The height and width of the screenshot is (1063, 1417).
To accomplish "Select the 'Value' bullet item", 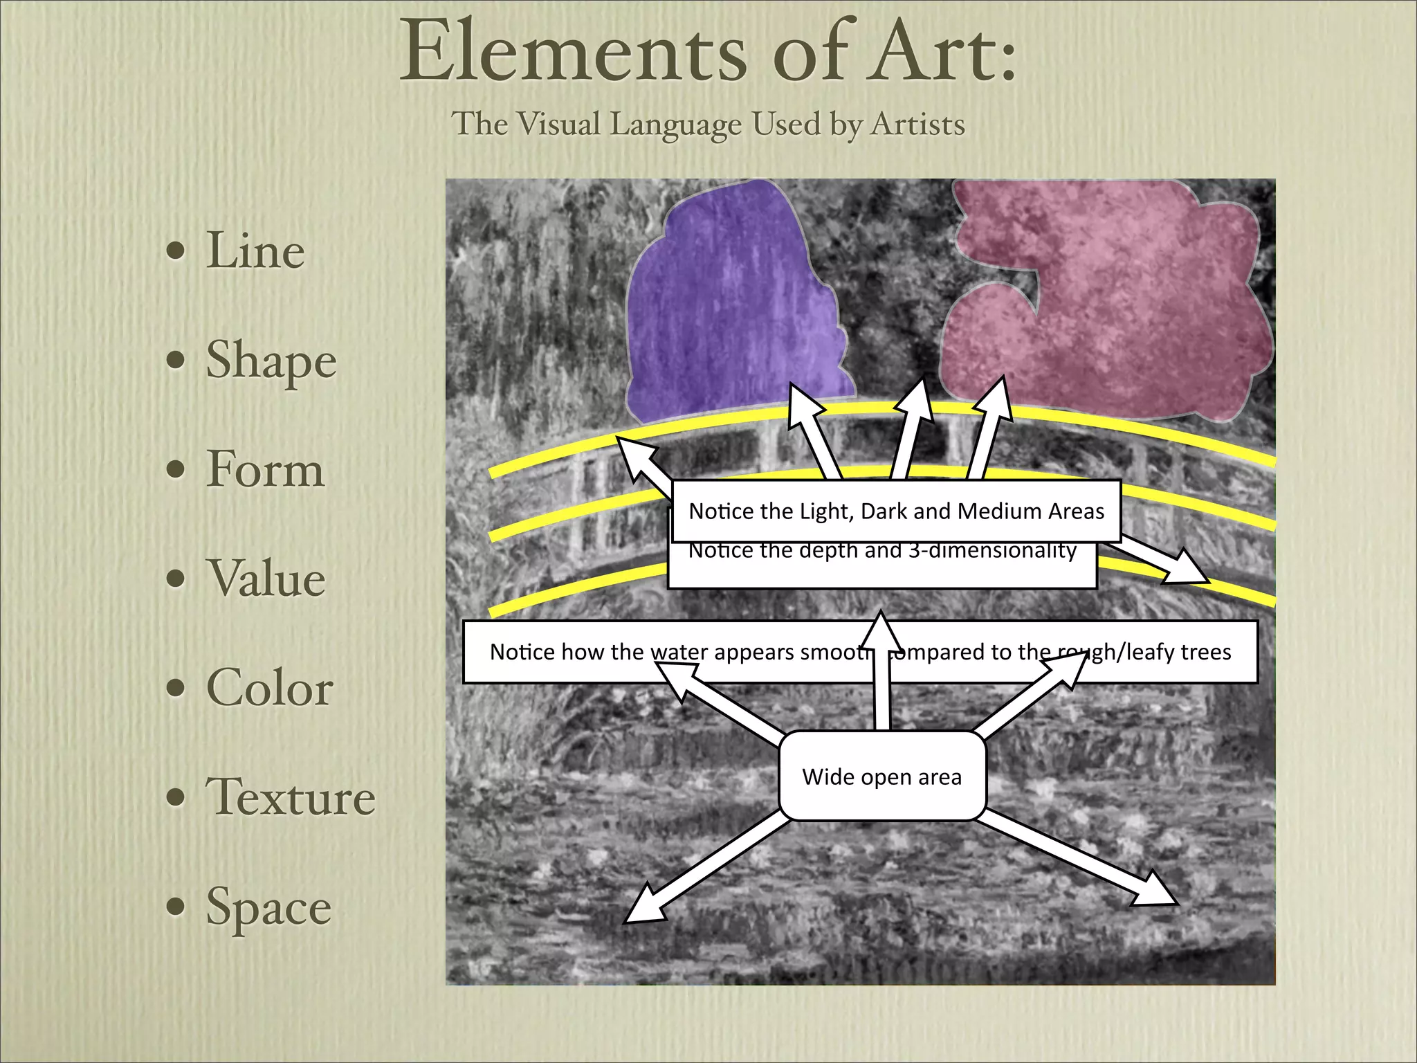I will [x=266, y=579].
